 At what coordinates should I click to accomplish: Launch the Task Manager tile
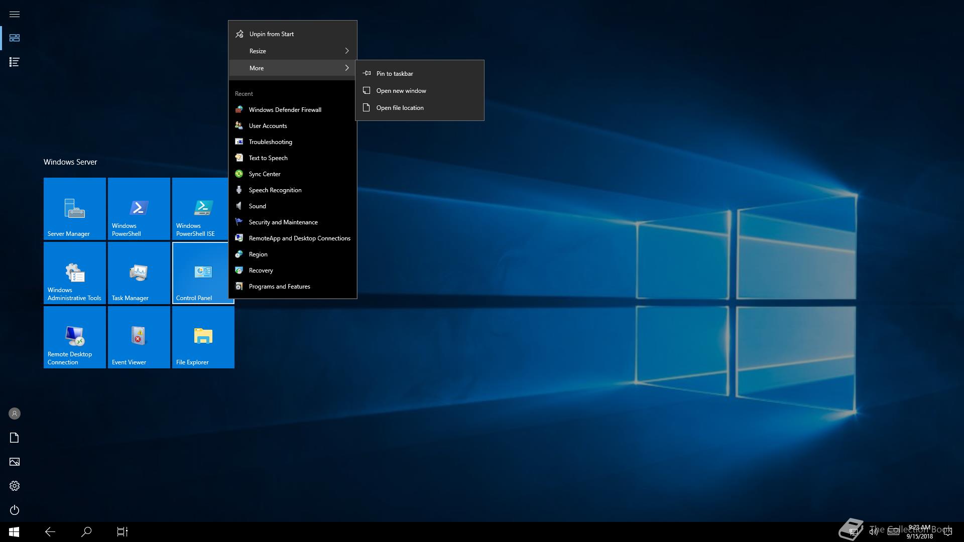[139, 273]
